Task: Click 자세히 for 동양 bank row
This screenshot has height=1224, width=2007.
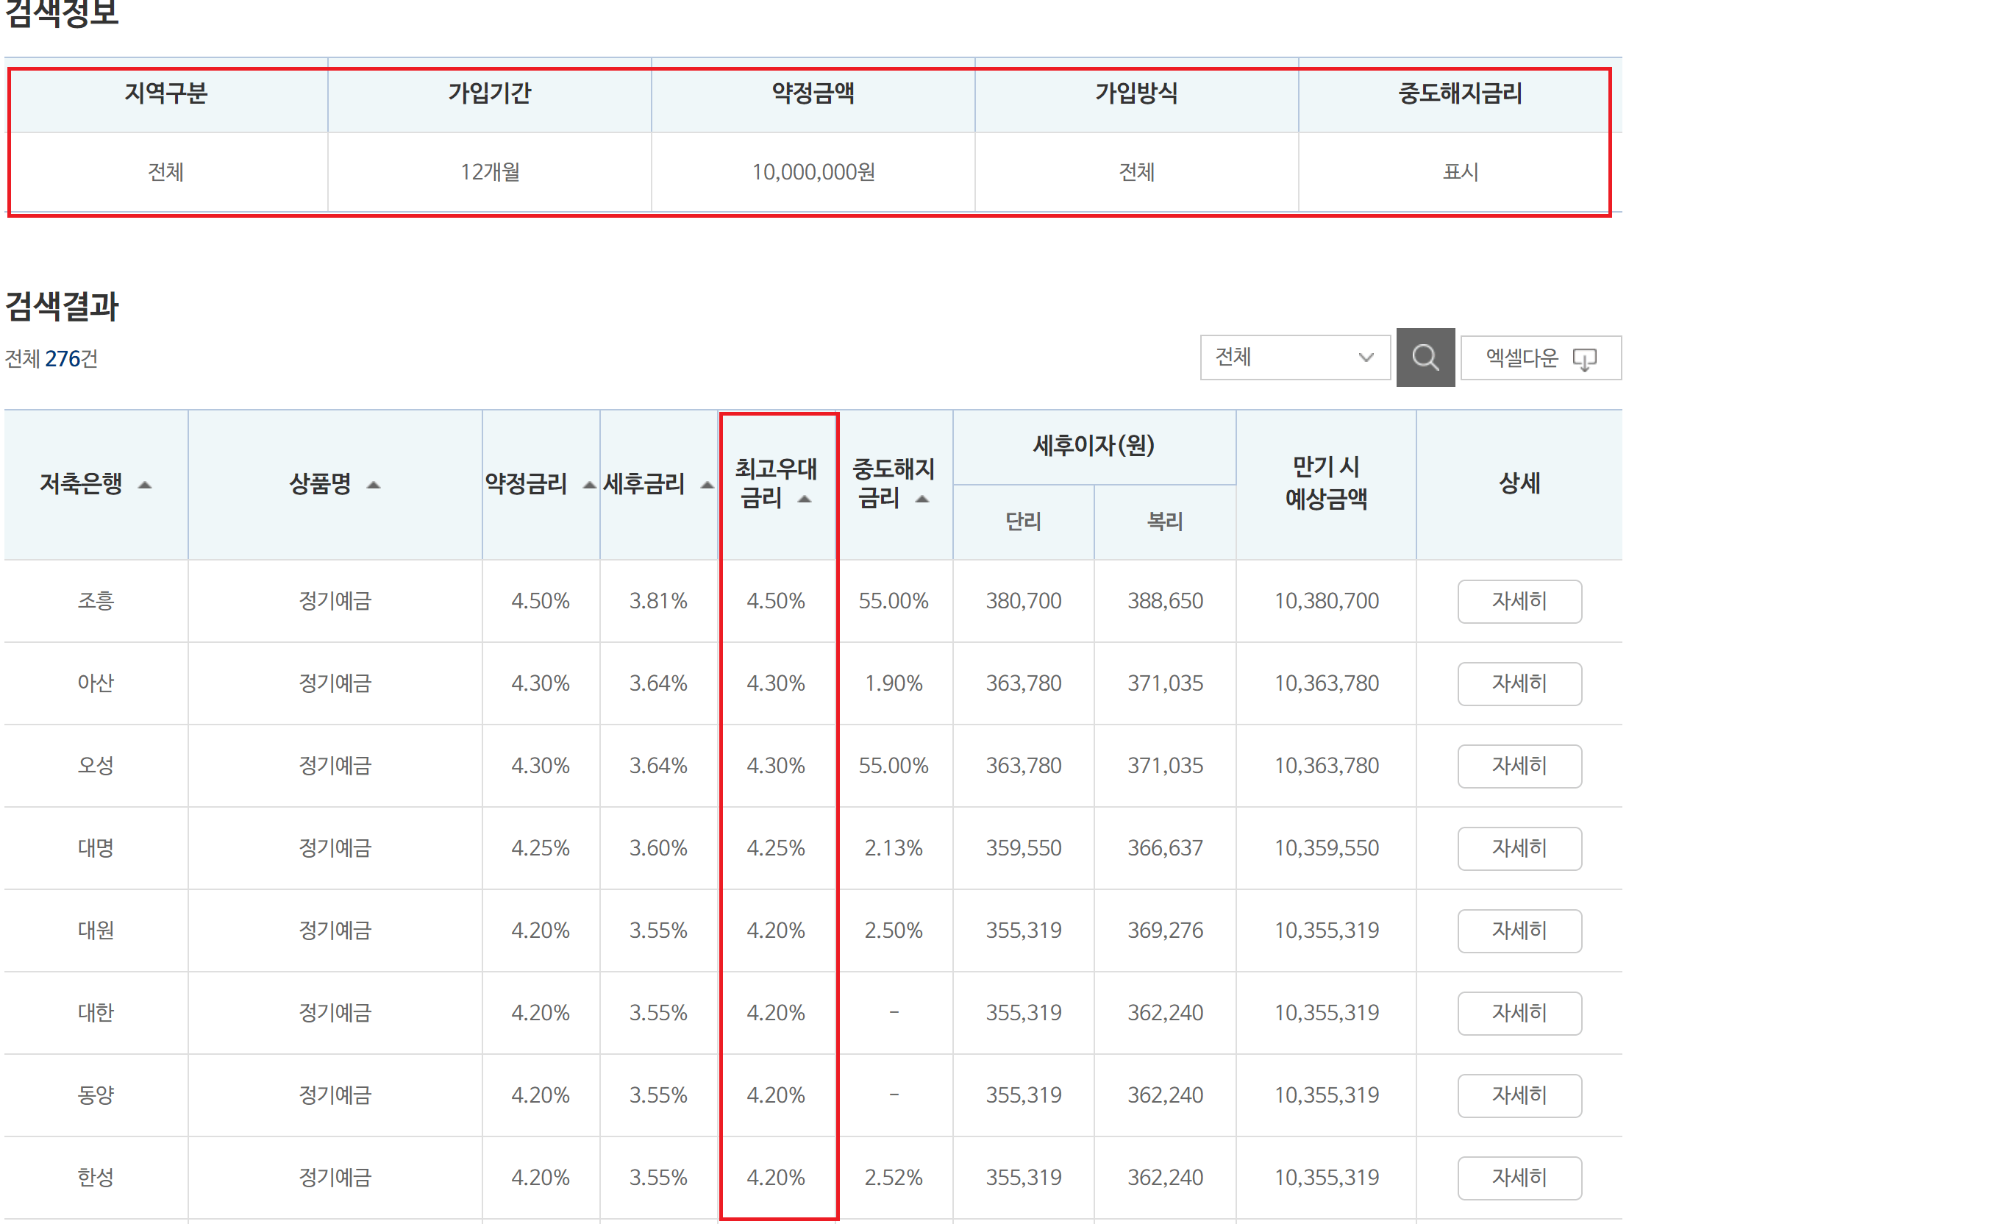Action: pos(1519,1095)
